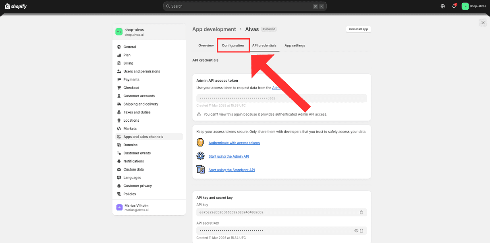The image size is (490, 243).
Task: Open the Marius Vilholm user profile
Action: point(149,208)
